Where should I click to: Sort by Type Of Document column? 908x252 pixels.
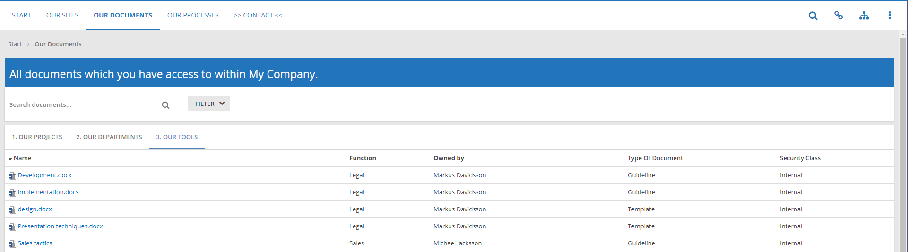pyautogui.click(x=655, y=158)
